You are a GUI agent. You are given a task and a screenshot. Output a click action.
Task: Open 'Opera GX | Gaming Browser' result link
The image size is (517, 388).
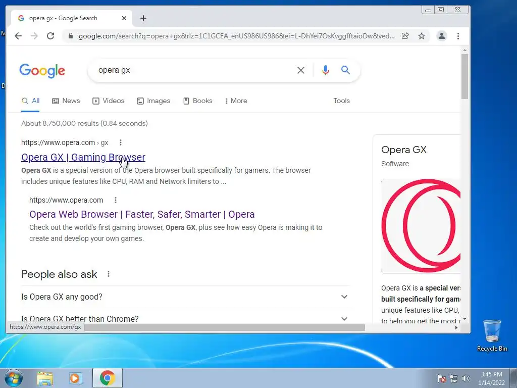83,158
